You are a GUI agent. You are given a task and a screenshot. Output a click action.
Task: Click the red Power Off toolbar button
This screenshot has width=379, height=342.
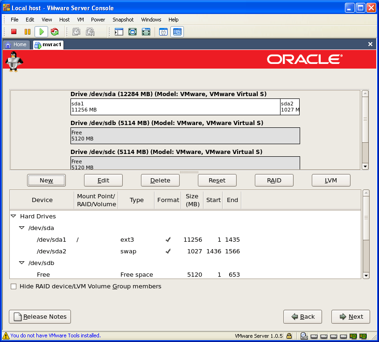pos(14,32)
